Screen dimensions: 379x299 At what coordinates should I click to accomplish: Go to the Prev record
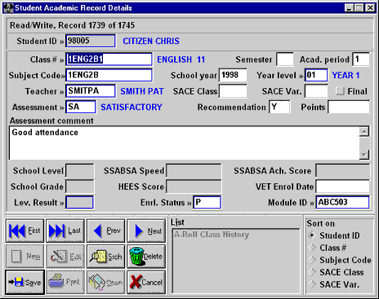(106, 231)
